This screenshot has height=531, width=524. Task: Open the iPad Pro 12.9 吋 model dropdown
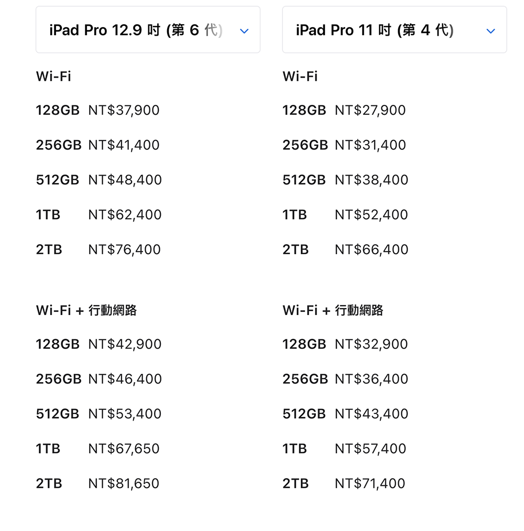tap(136, 30)
